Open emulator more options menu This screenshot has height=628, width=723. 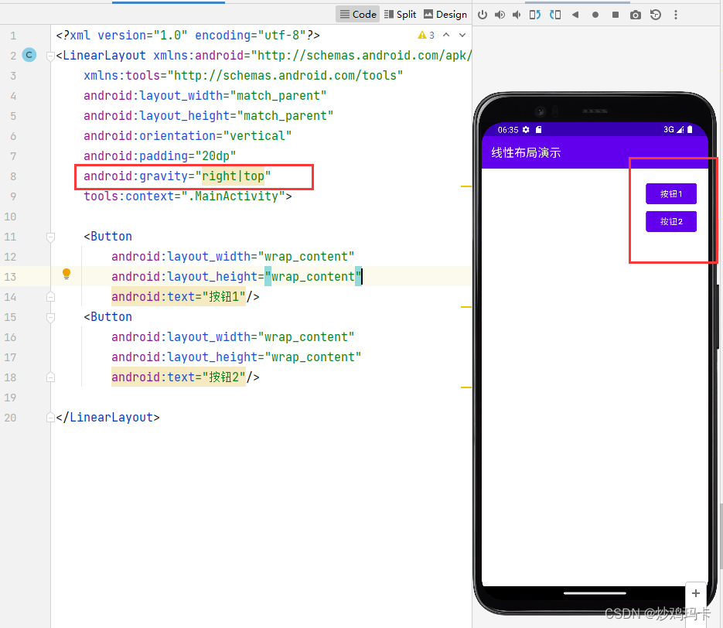pos(676,15)
